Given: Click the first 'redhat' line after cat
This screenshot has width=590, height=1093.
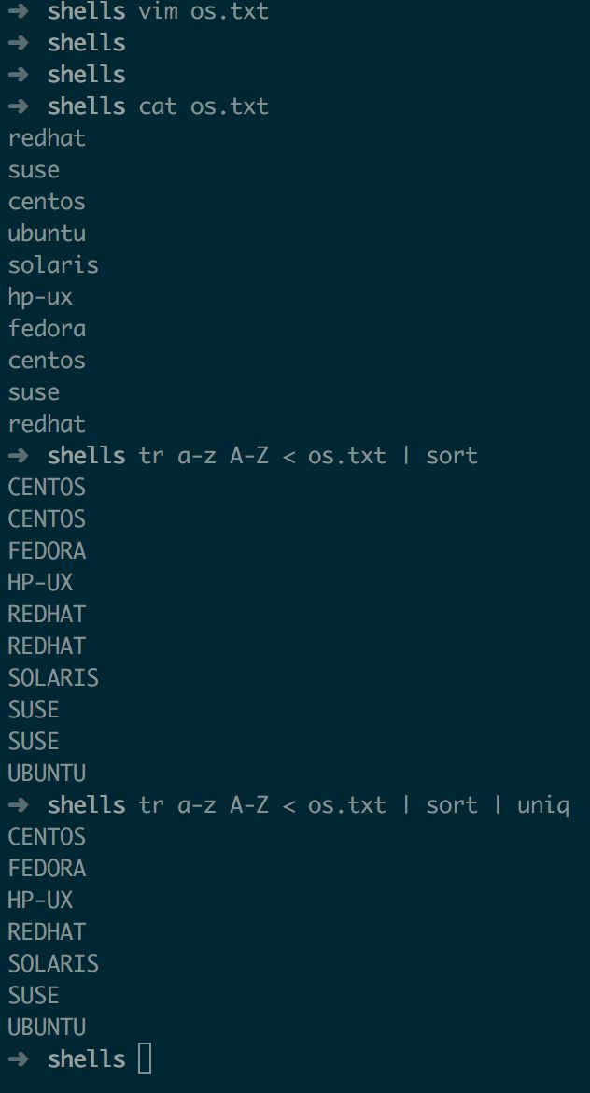Looking at the screenshot, I should click(x=47, y=138).
